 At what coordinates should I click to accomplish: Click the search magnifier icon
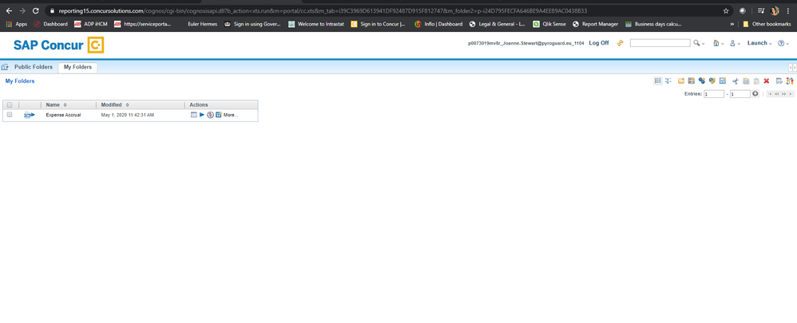click(696, 43)
